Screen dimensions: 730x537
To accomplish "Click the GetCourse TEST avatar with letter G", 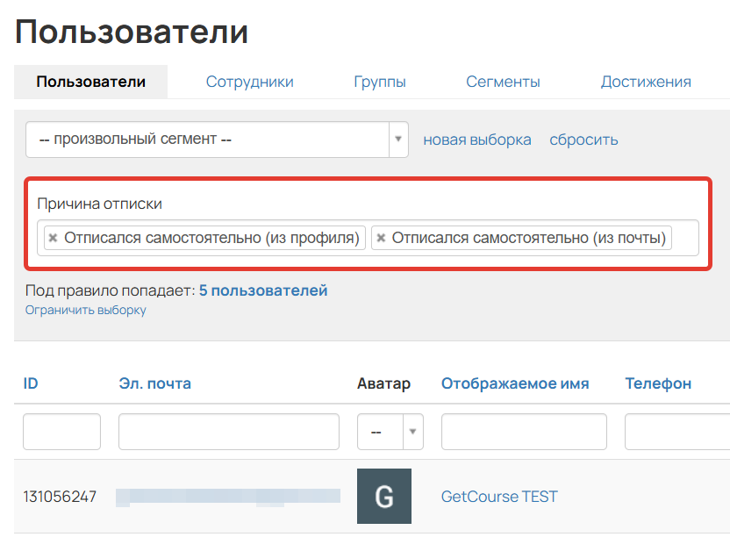I will 386,496.
